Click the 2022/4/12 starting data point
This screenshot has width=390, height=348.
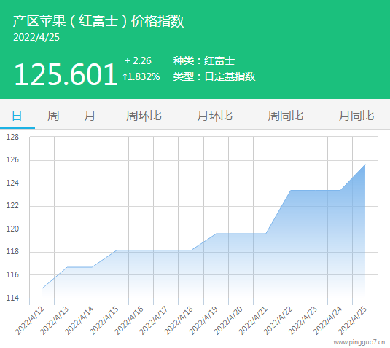tap(42, 288)
